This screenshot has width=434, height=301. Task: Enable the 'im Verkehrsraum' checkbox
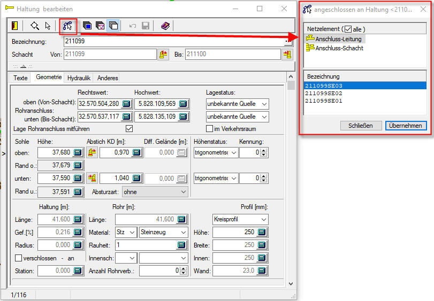pyautogui.click(x=210, y=129)
